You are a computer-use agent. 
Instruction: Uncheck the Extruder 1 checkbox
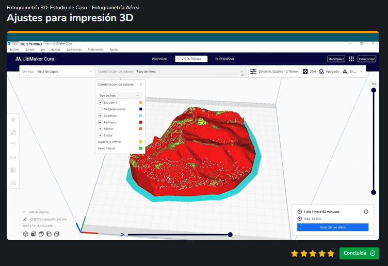click(x=100, y=103)
